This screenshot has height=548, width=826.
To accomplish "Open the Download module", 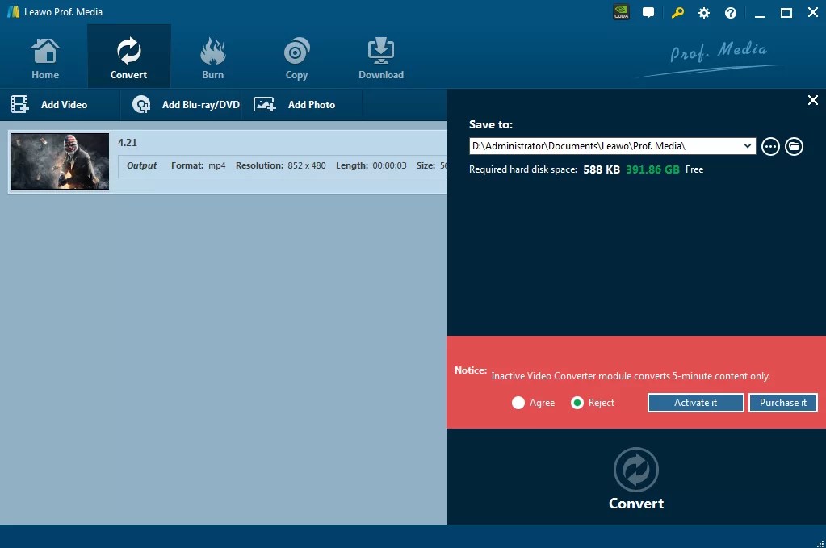I will click(380, 55).
